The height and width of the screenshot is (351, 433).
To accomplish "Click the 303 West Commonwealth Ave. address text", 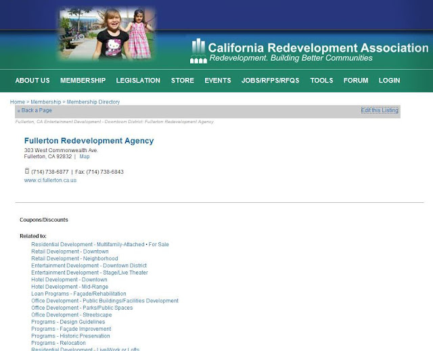I will coord(61,150).
